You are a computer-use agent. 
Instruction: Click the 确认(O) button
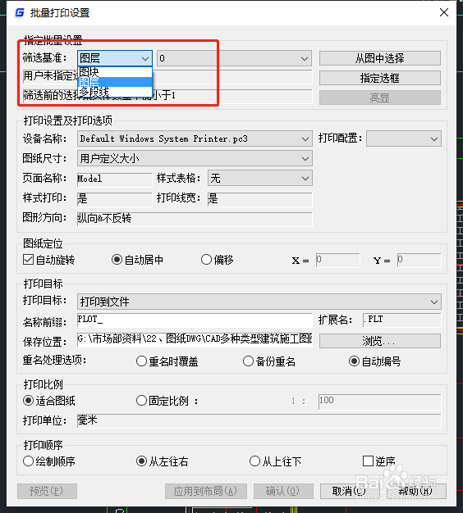pos(283,491)
